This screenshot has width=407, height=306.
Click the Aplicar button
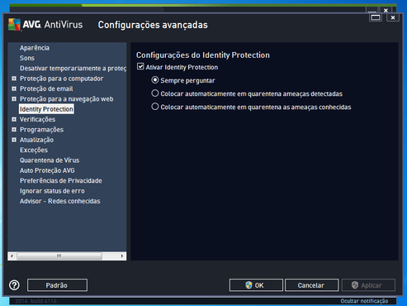click(368, 285)
